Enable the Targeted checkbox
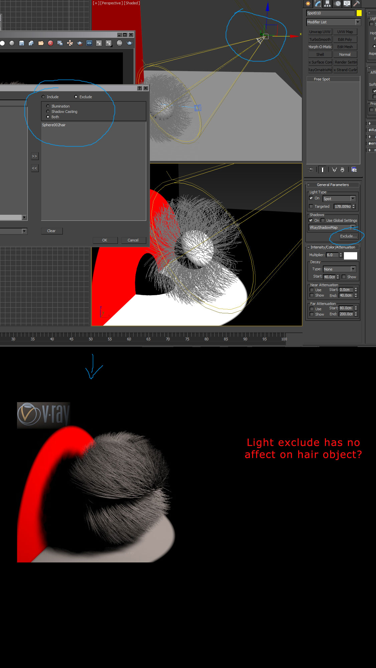Viewport: 376px width, 668px height. coord(311,206)
